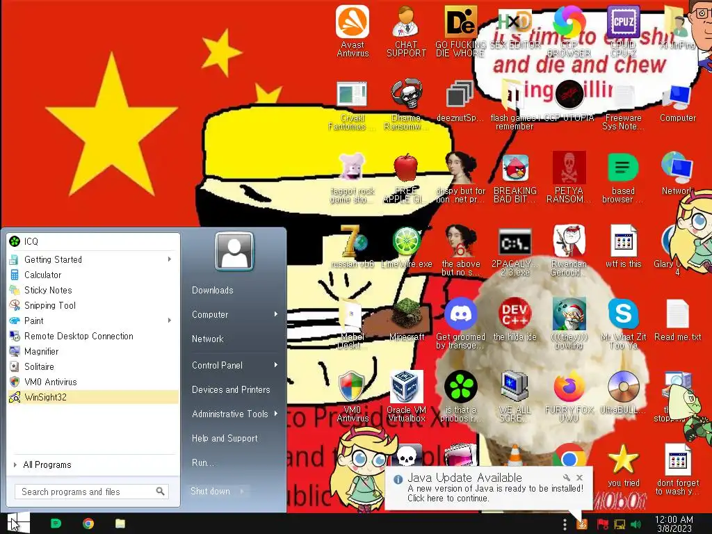Viewport: 712px width, 534px height.
Task: Expand Administrative Tools submenu arrow
Action: (x=275, y=414)
